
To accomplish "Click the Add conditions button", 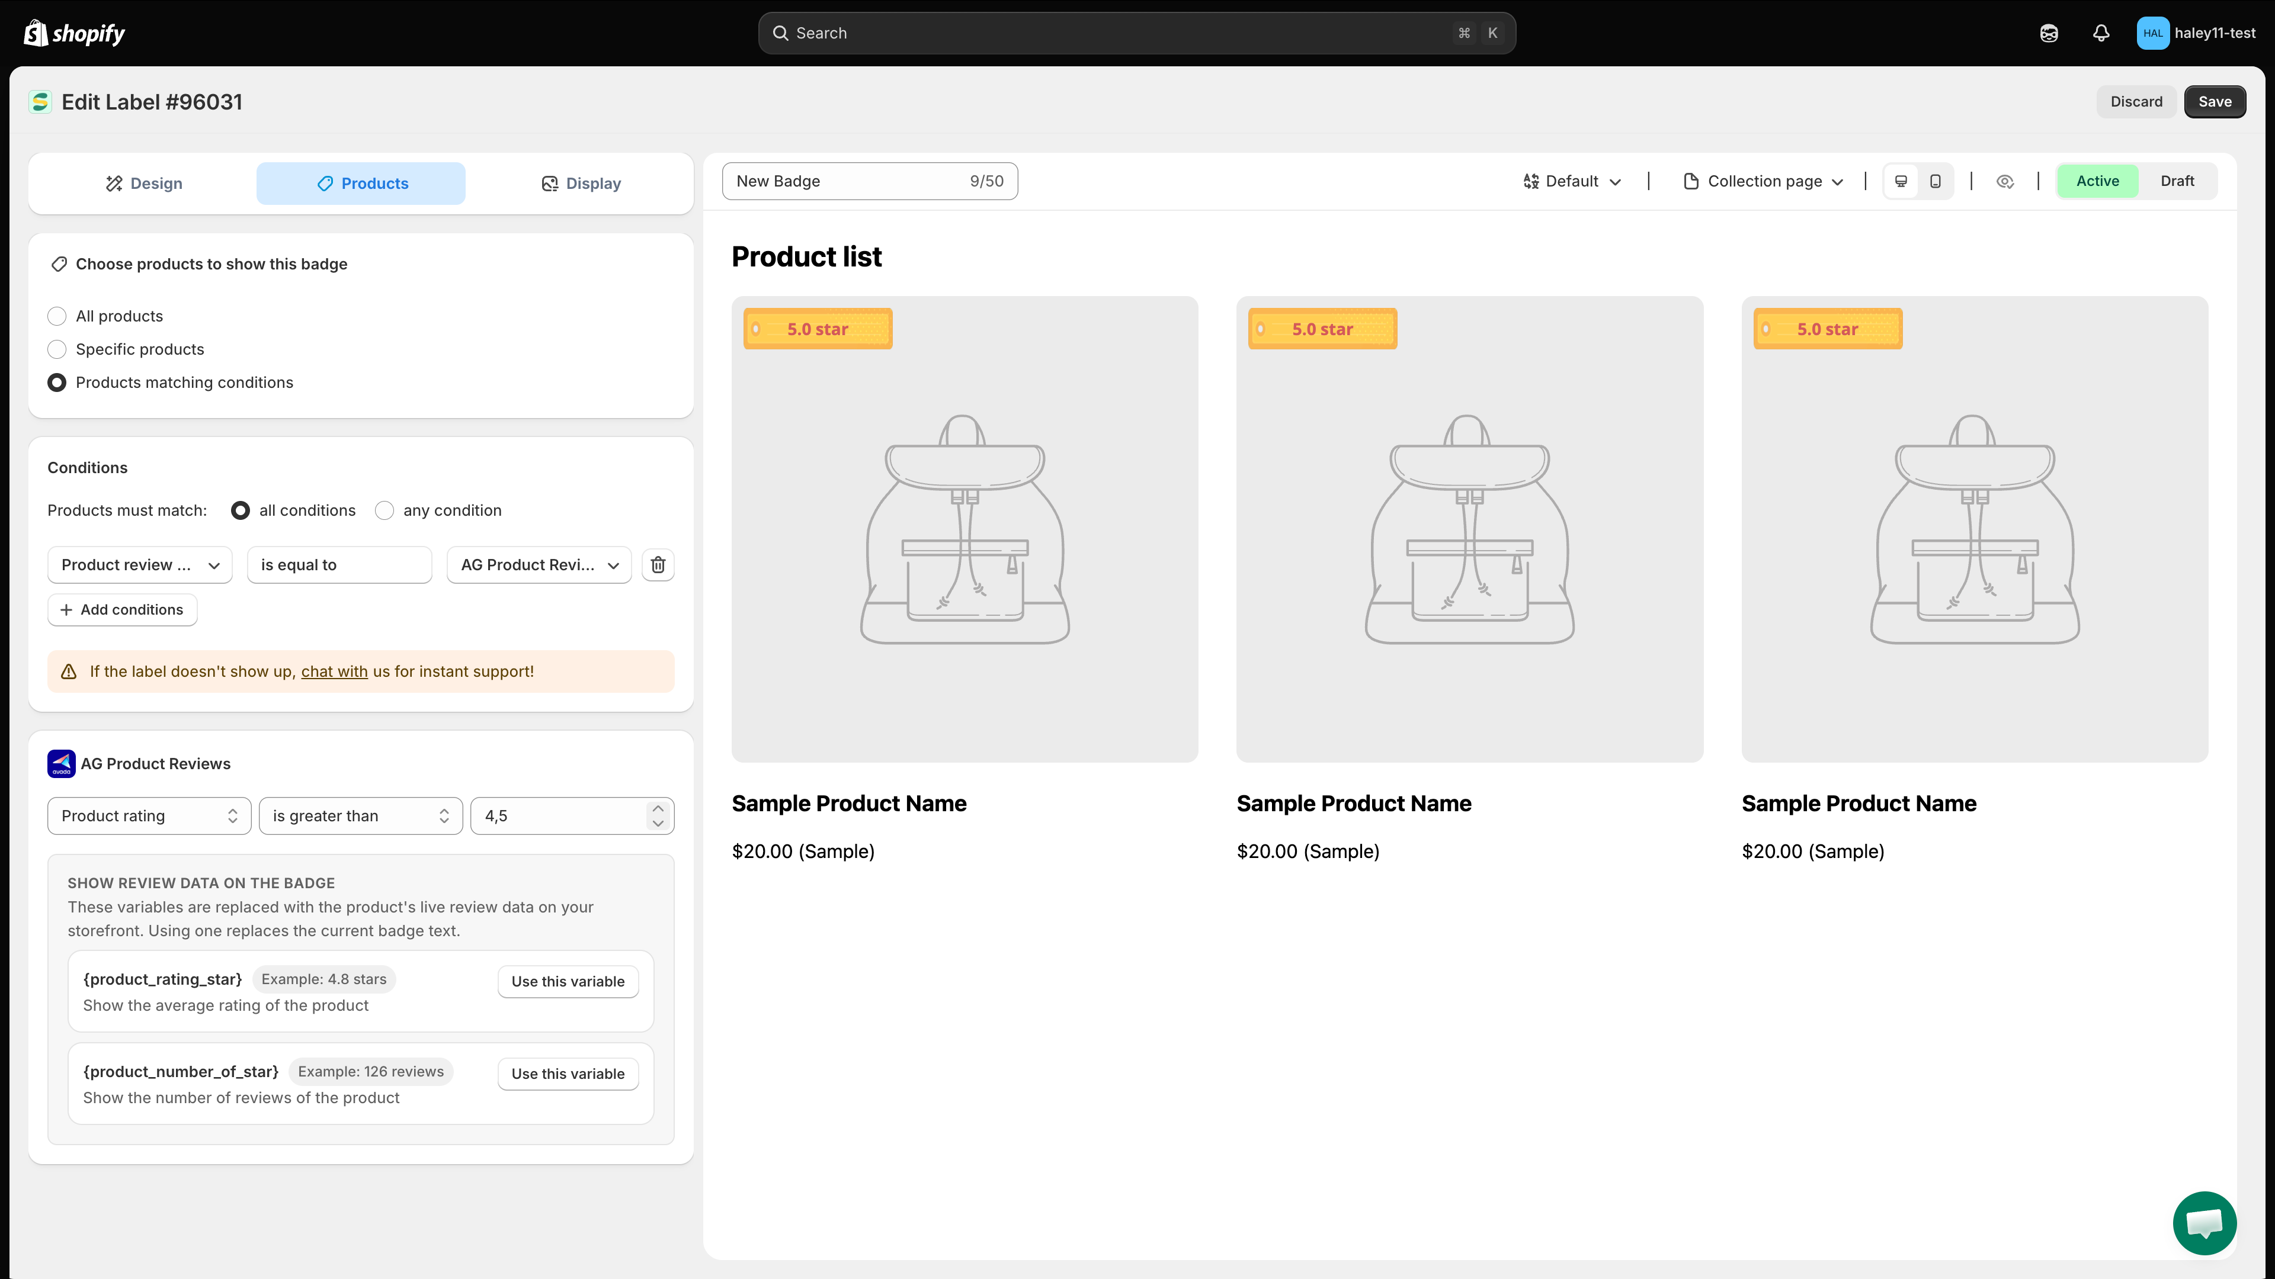I will 122,610.
